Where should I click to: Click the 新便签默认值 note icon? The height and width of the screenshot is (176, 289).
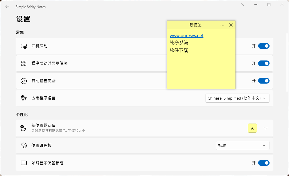point(23,128)
